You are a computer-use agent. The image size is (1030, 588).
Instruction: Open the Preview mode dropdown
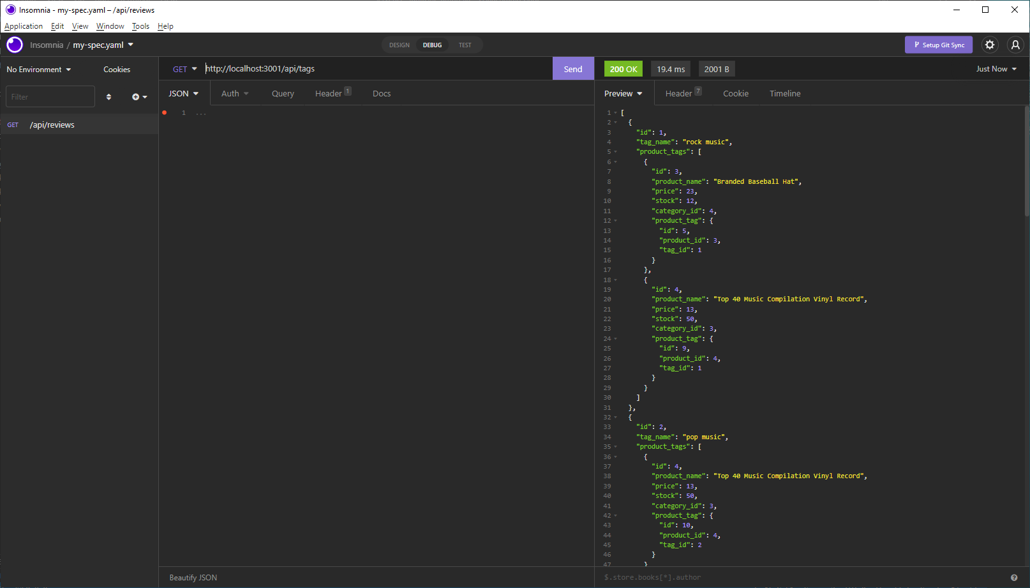[x=623, y=93]
